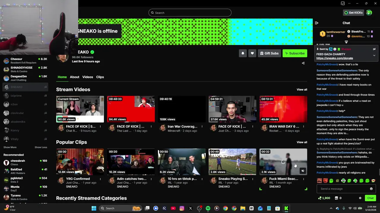Viewport: 380px width, 213px height.
Task: Click the cast icon in title bar
Action: [x=343, y=4]
